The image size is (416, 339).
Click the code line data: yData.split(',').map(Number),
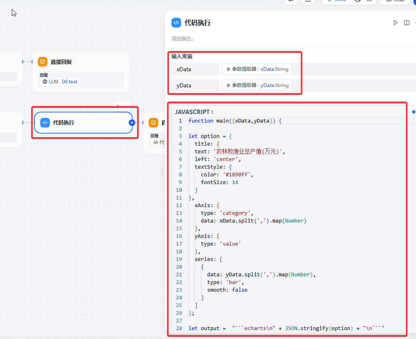(261, 275)
